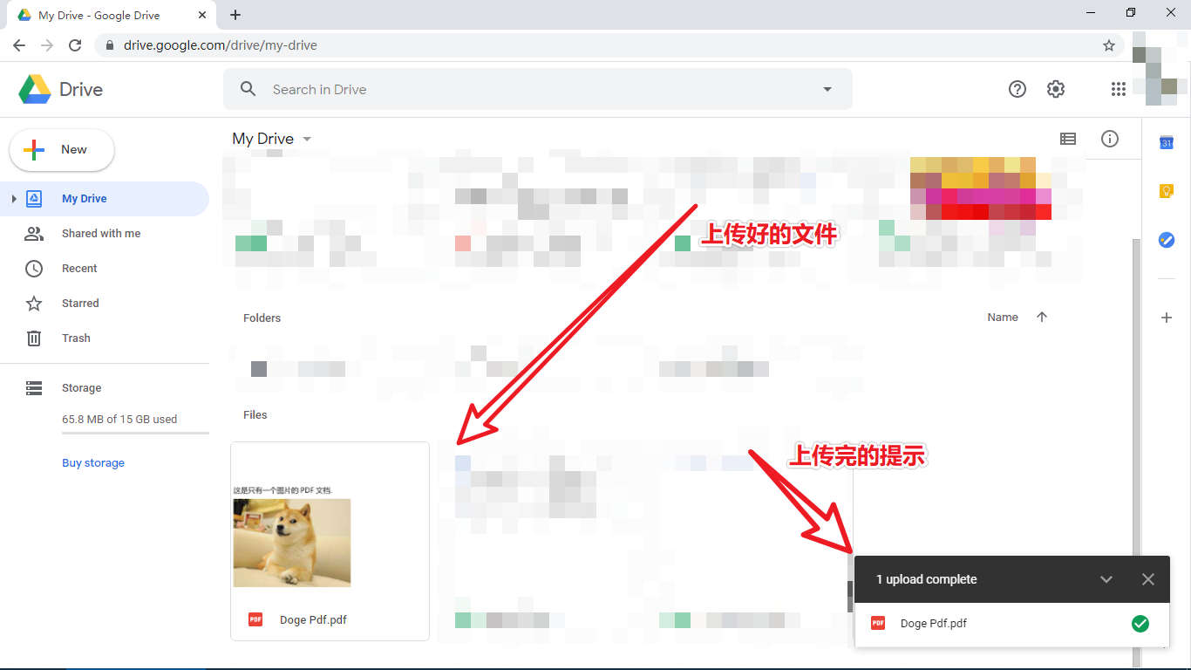Image resolution: width=1191 pixels, height=670 pixels.
Task: Get add-ons plus icon
Action: [1167, 318]
